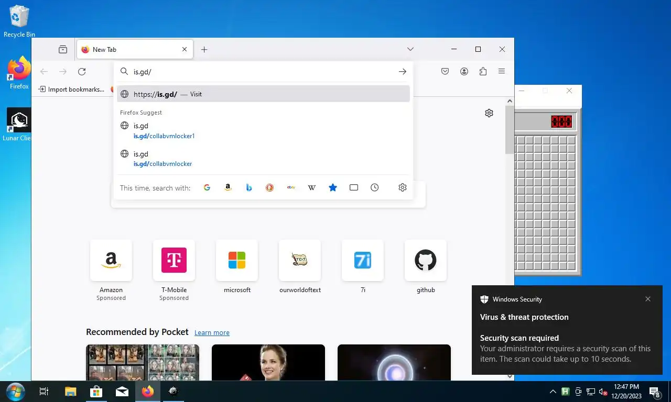Viewport: 671px width, 402px height.
Task: Open the Firefox application menu
Action: pyautogui.click(x=502, y=72)
